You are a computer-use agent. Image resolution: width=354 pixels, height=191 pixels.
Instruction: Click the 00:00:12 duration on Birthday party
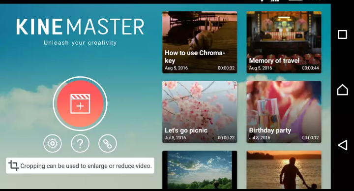pos(310,138)
